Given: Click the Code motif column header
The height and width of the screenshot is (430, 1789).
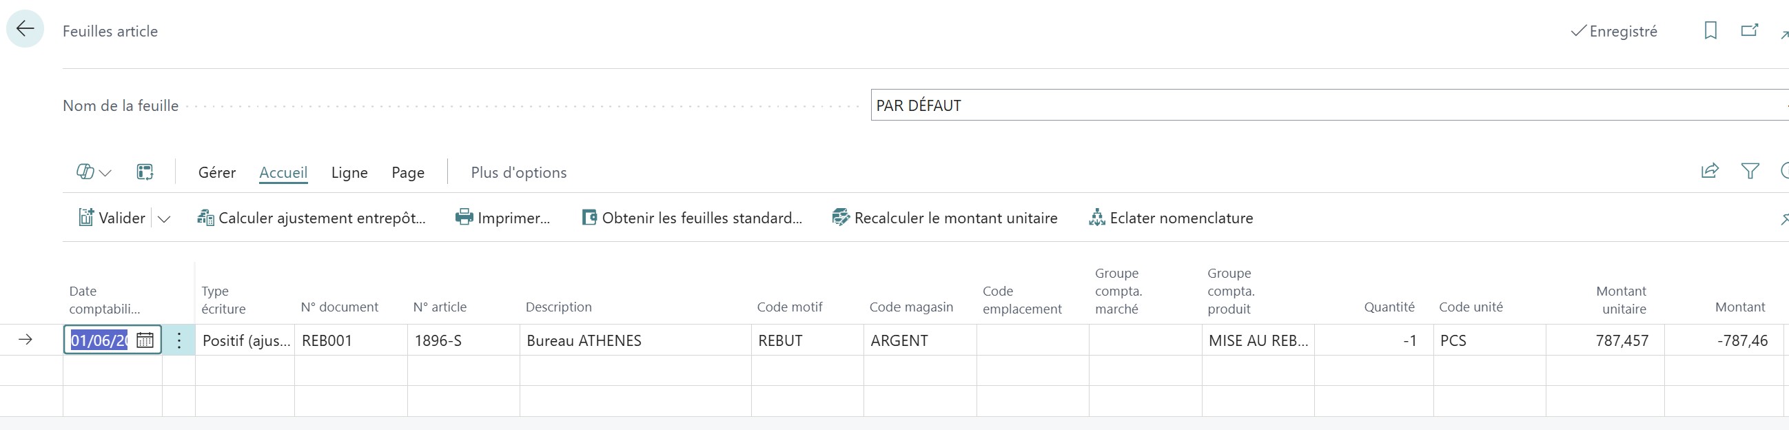Looking at the screenshot, I should point(789,307).
